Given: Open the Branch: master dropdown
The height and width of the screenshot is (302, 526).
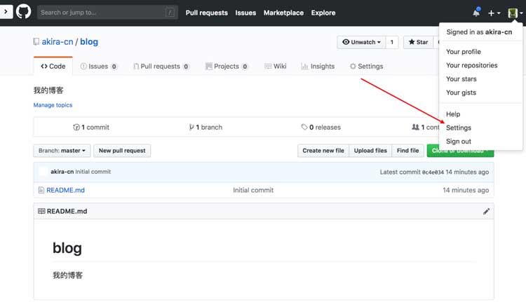Looking at the screenshot, I should tap(62, 151).
